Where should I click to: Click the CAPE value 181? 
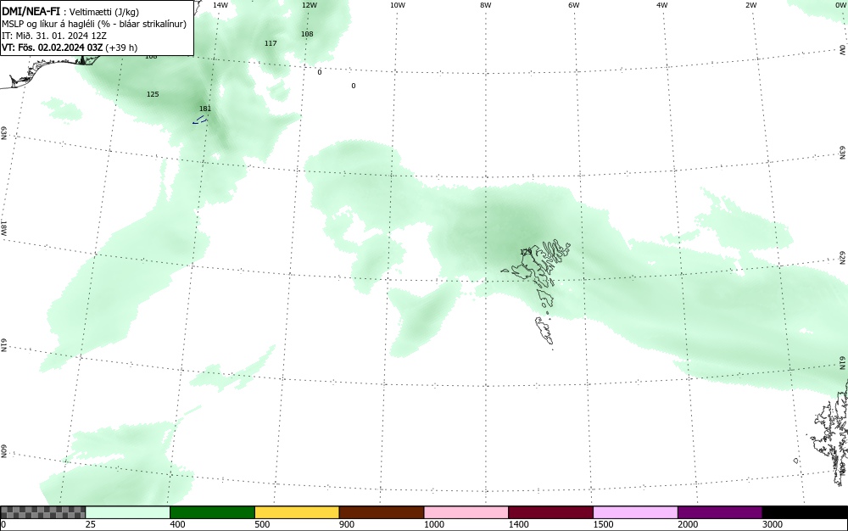click(205, 109)
